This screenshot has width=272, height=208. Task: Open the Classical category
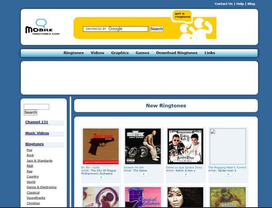[33, 193]
